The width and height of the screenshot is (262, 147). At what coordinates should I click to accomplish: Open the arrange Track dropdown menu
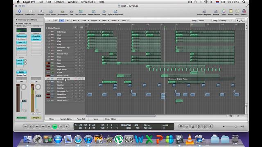coord(85,20)
